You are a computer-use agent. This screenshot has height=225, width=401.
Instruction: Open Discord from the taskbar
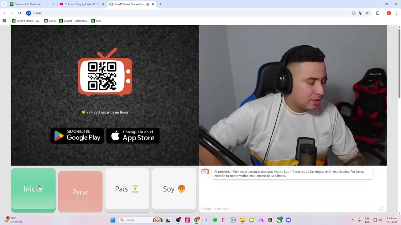(288, 220)
